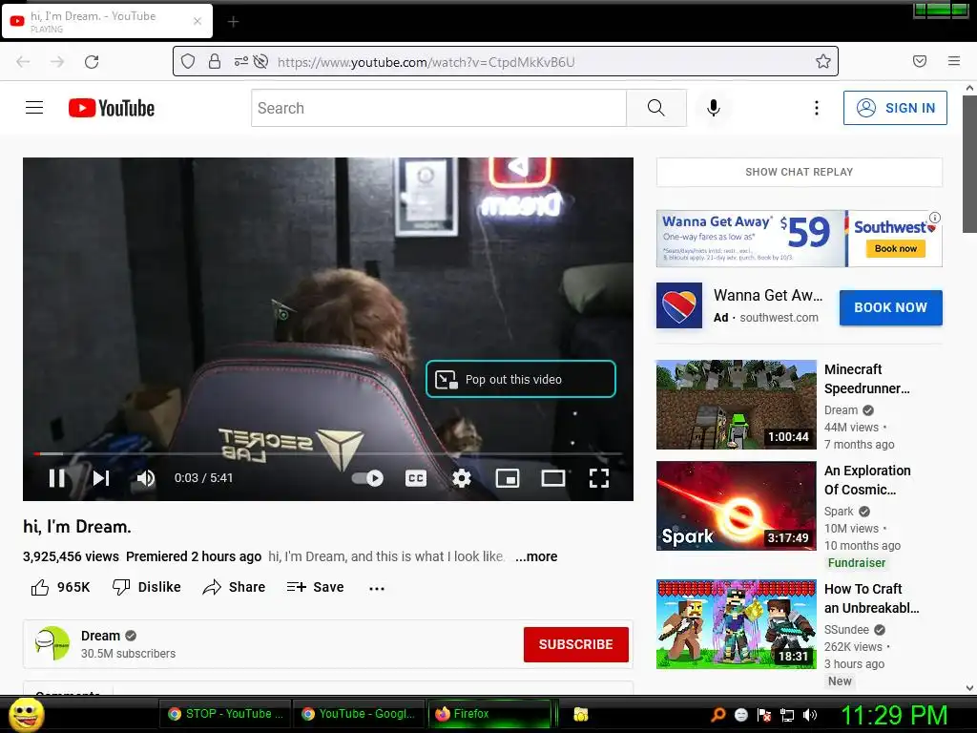This screenshot has height=733, width=977.
Task: Click the Southwest $59 banner ad
Action: [x=799, y=238]
